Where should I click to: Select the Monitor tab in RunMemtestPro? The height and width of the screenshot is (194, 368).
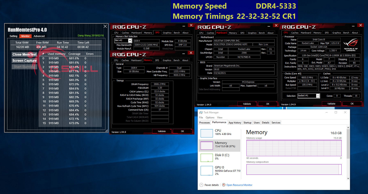pos(25,36)
